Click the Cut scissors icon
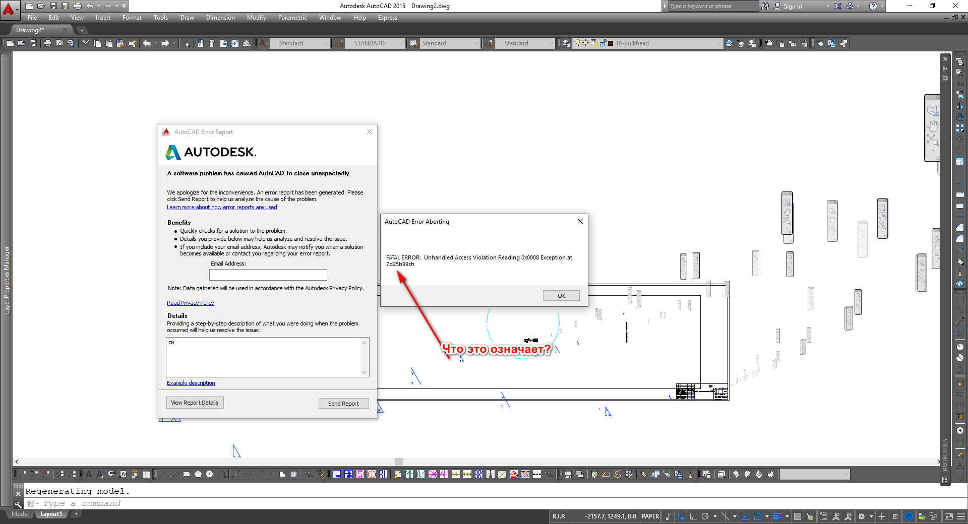Screen dimensions: 968x524 [x=86, y=43]
